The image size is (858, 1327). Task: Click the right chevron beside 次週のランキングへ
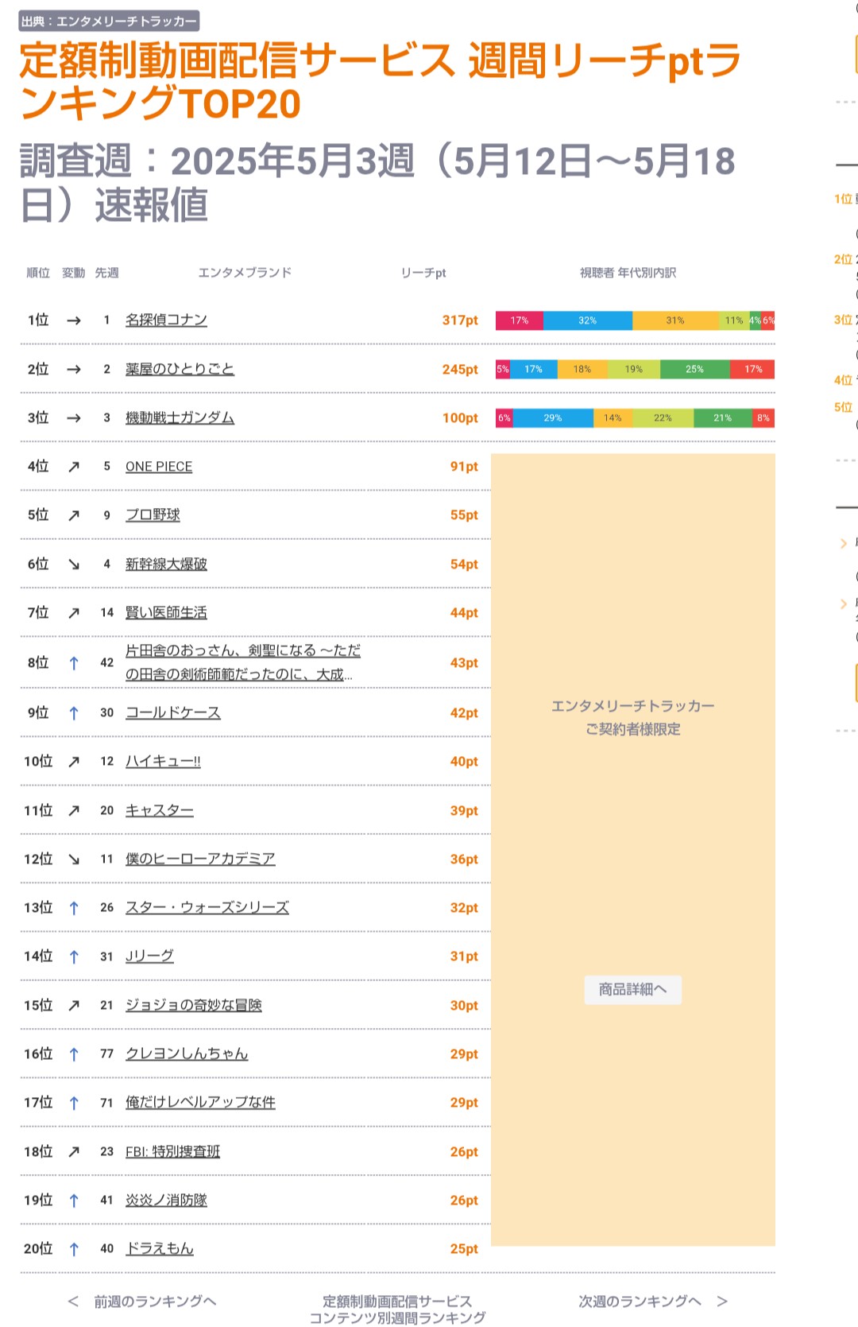722,1302
